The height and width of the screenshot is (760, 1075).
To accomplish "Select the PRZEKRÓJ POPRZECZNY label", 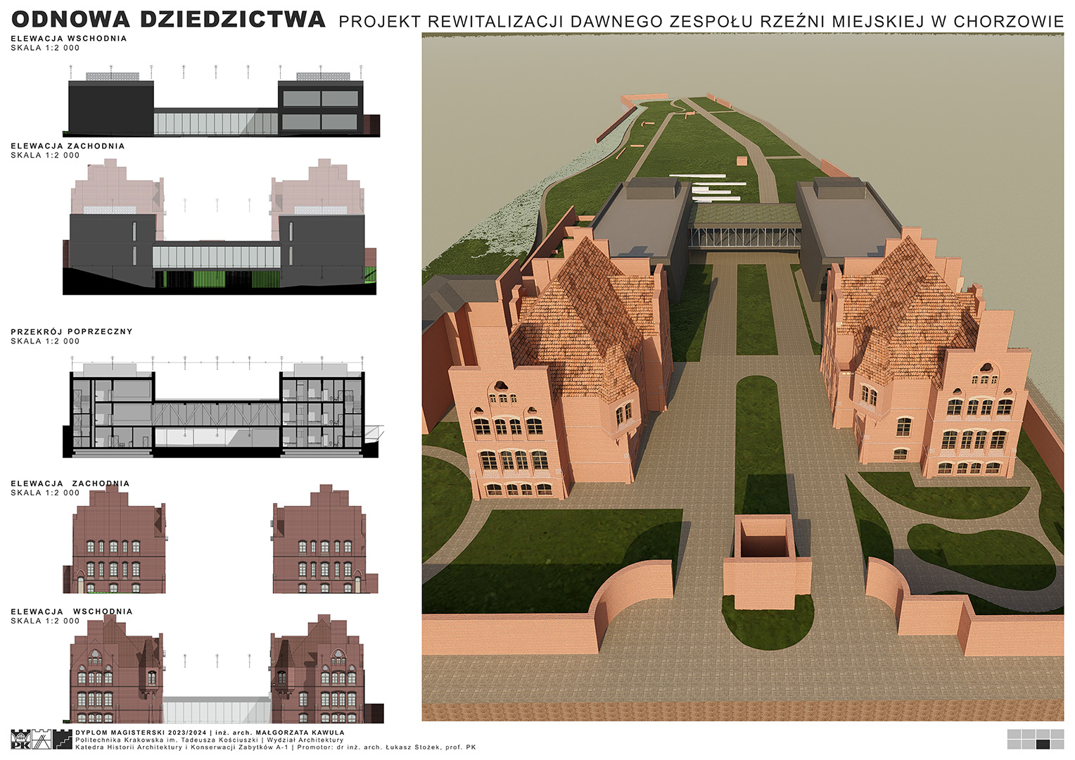I will (x=72, y=331).
